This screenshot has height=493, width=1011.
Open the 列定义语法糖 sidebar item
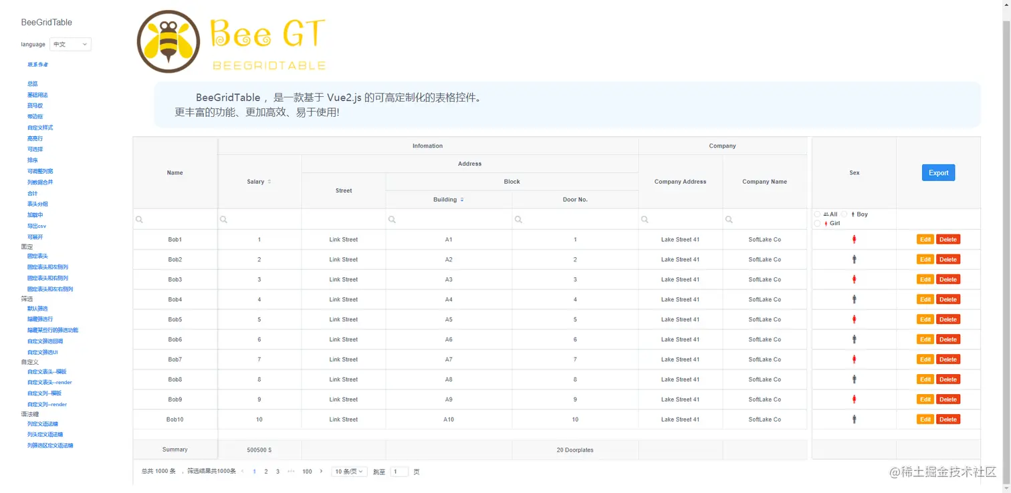[x=43, y=424]
